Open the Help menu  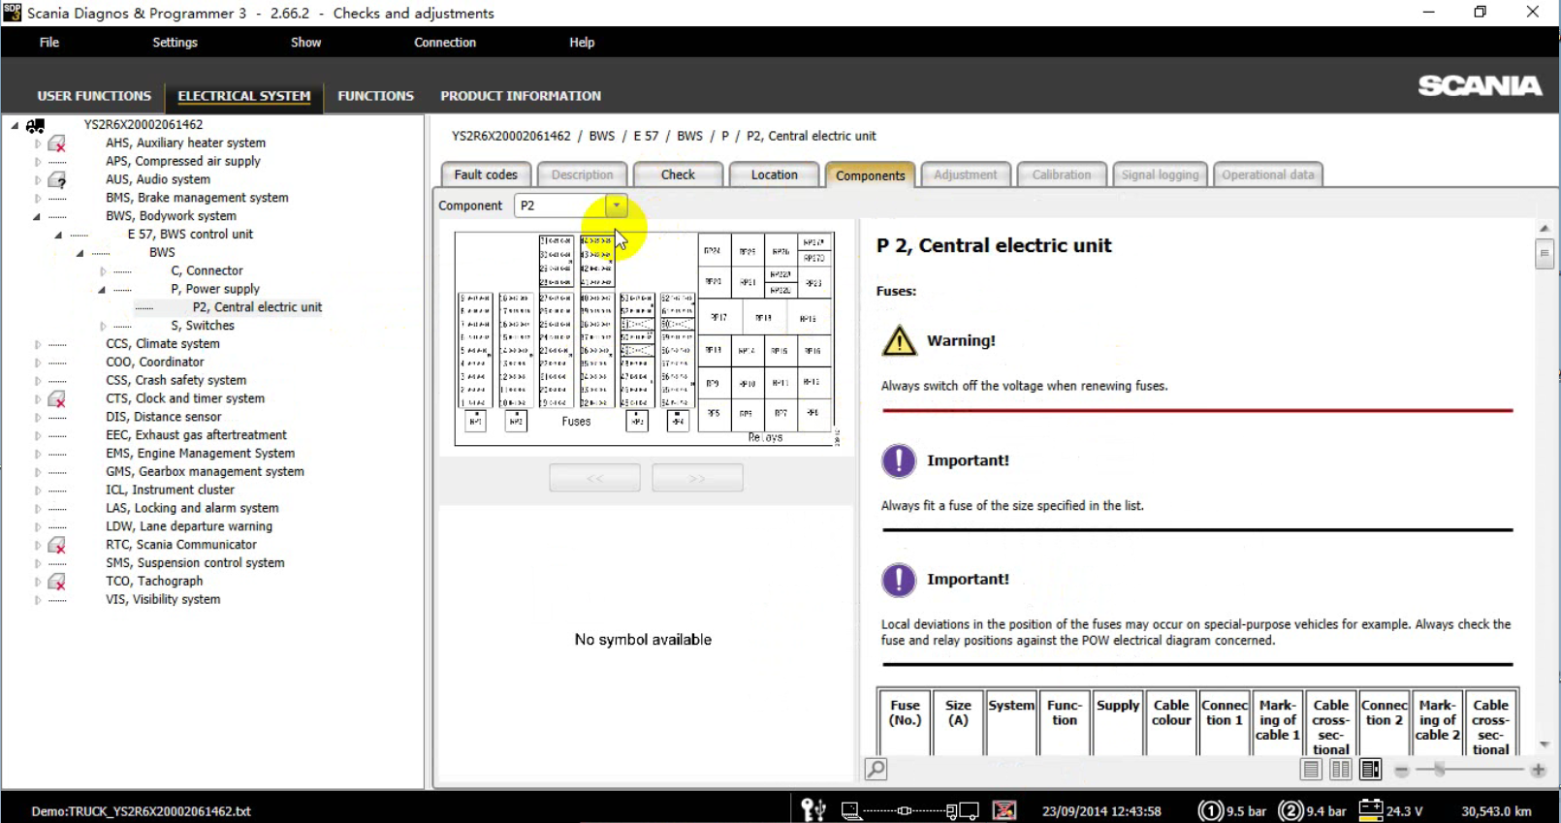point(582,43)
